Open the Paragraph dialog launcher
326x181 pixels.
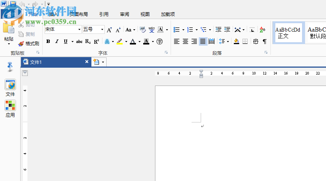click(266, 52)
